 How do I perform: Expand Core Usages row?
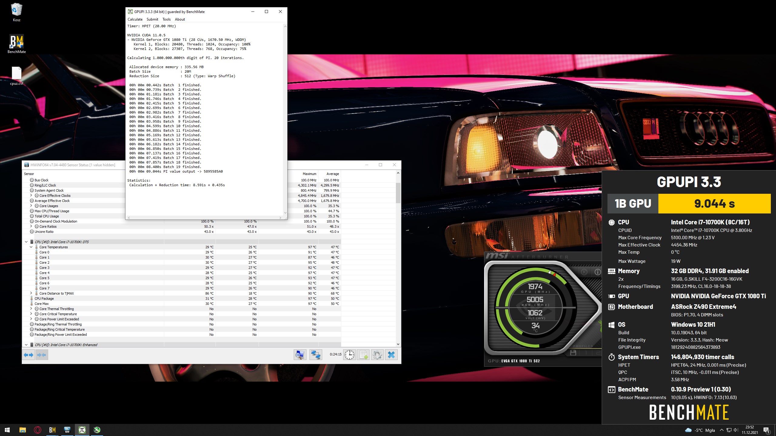[31, 206]
